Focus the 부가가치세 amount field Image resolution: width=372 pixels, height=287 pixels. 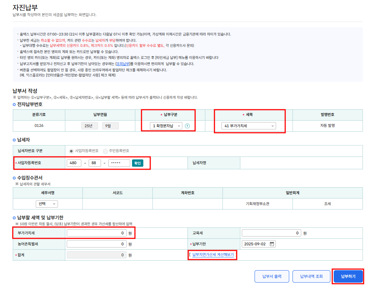(97, 233)
